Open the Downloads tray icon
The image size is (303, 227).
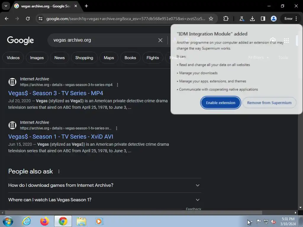pyautogui.click(x=252, y=19)
